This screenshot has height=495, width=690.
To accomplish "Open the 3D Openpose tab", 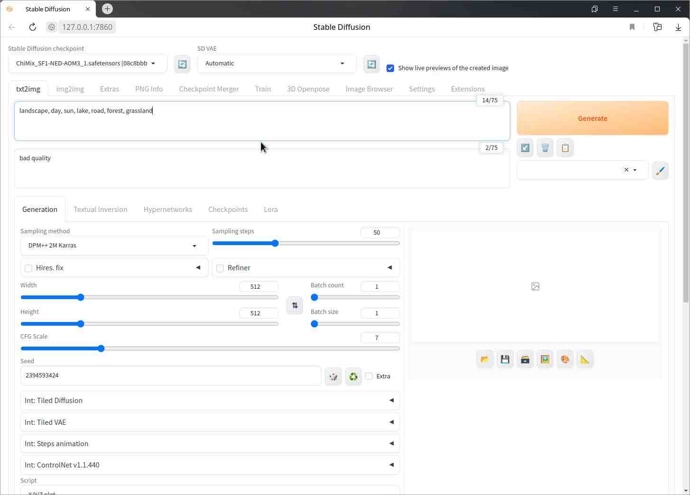I will click(x=308, y=89).
